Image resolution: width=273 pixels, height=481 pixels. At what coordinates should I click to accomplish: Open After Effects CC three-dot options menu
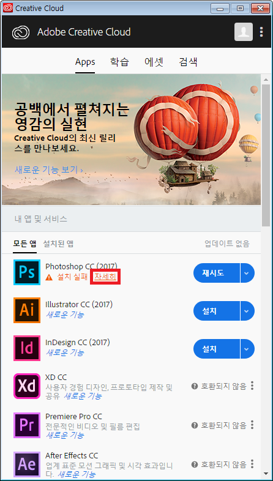point(252,464)
